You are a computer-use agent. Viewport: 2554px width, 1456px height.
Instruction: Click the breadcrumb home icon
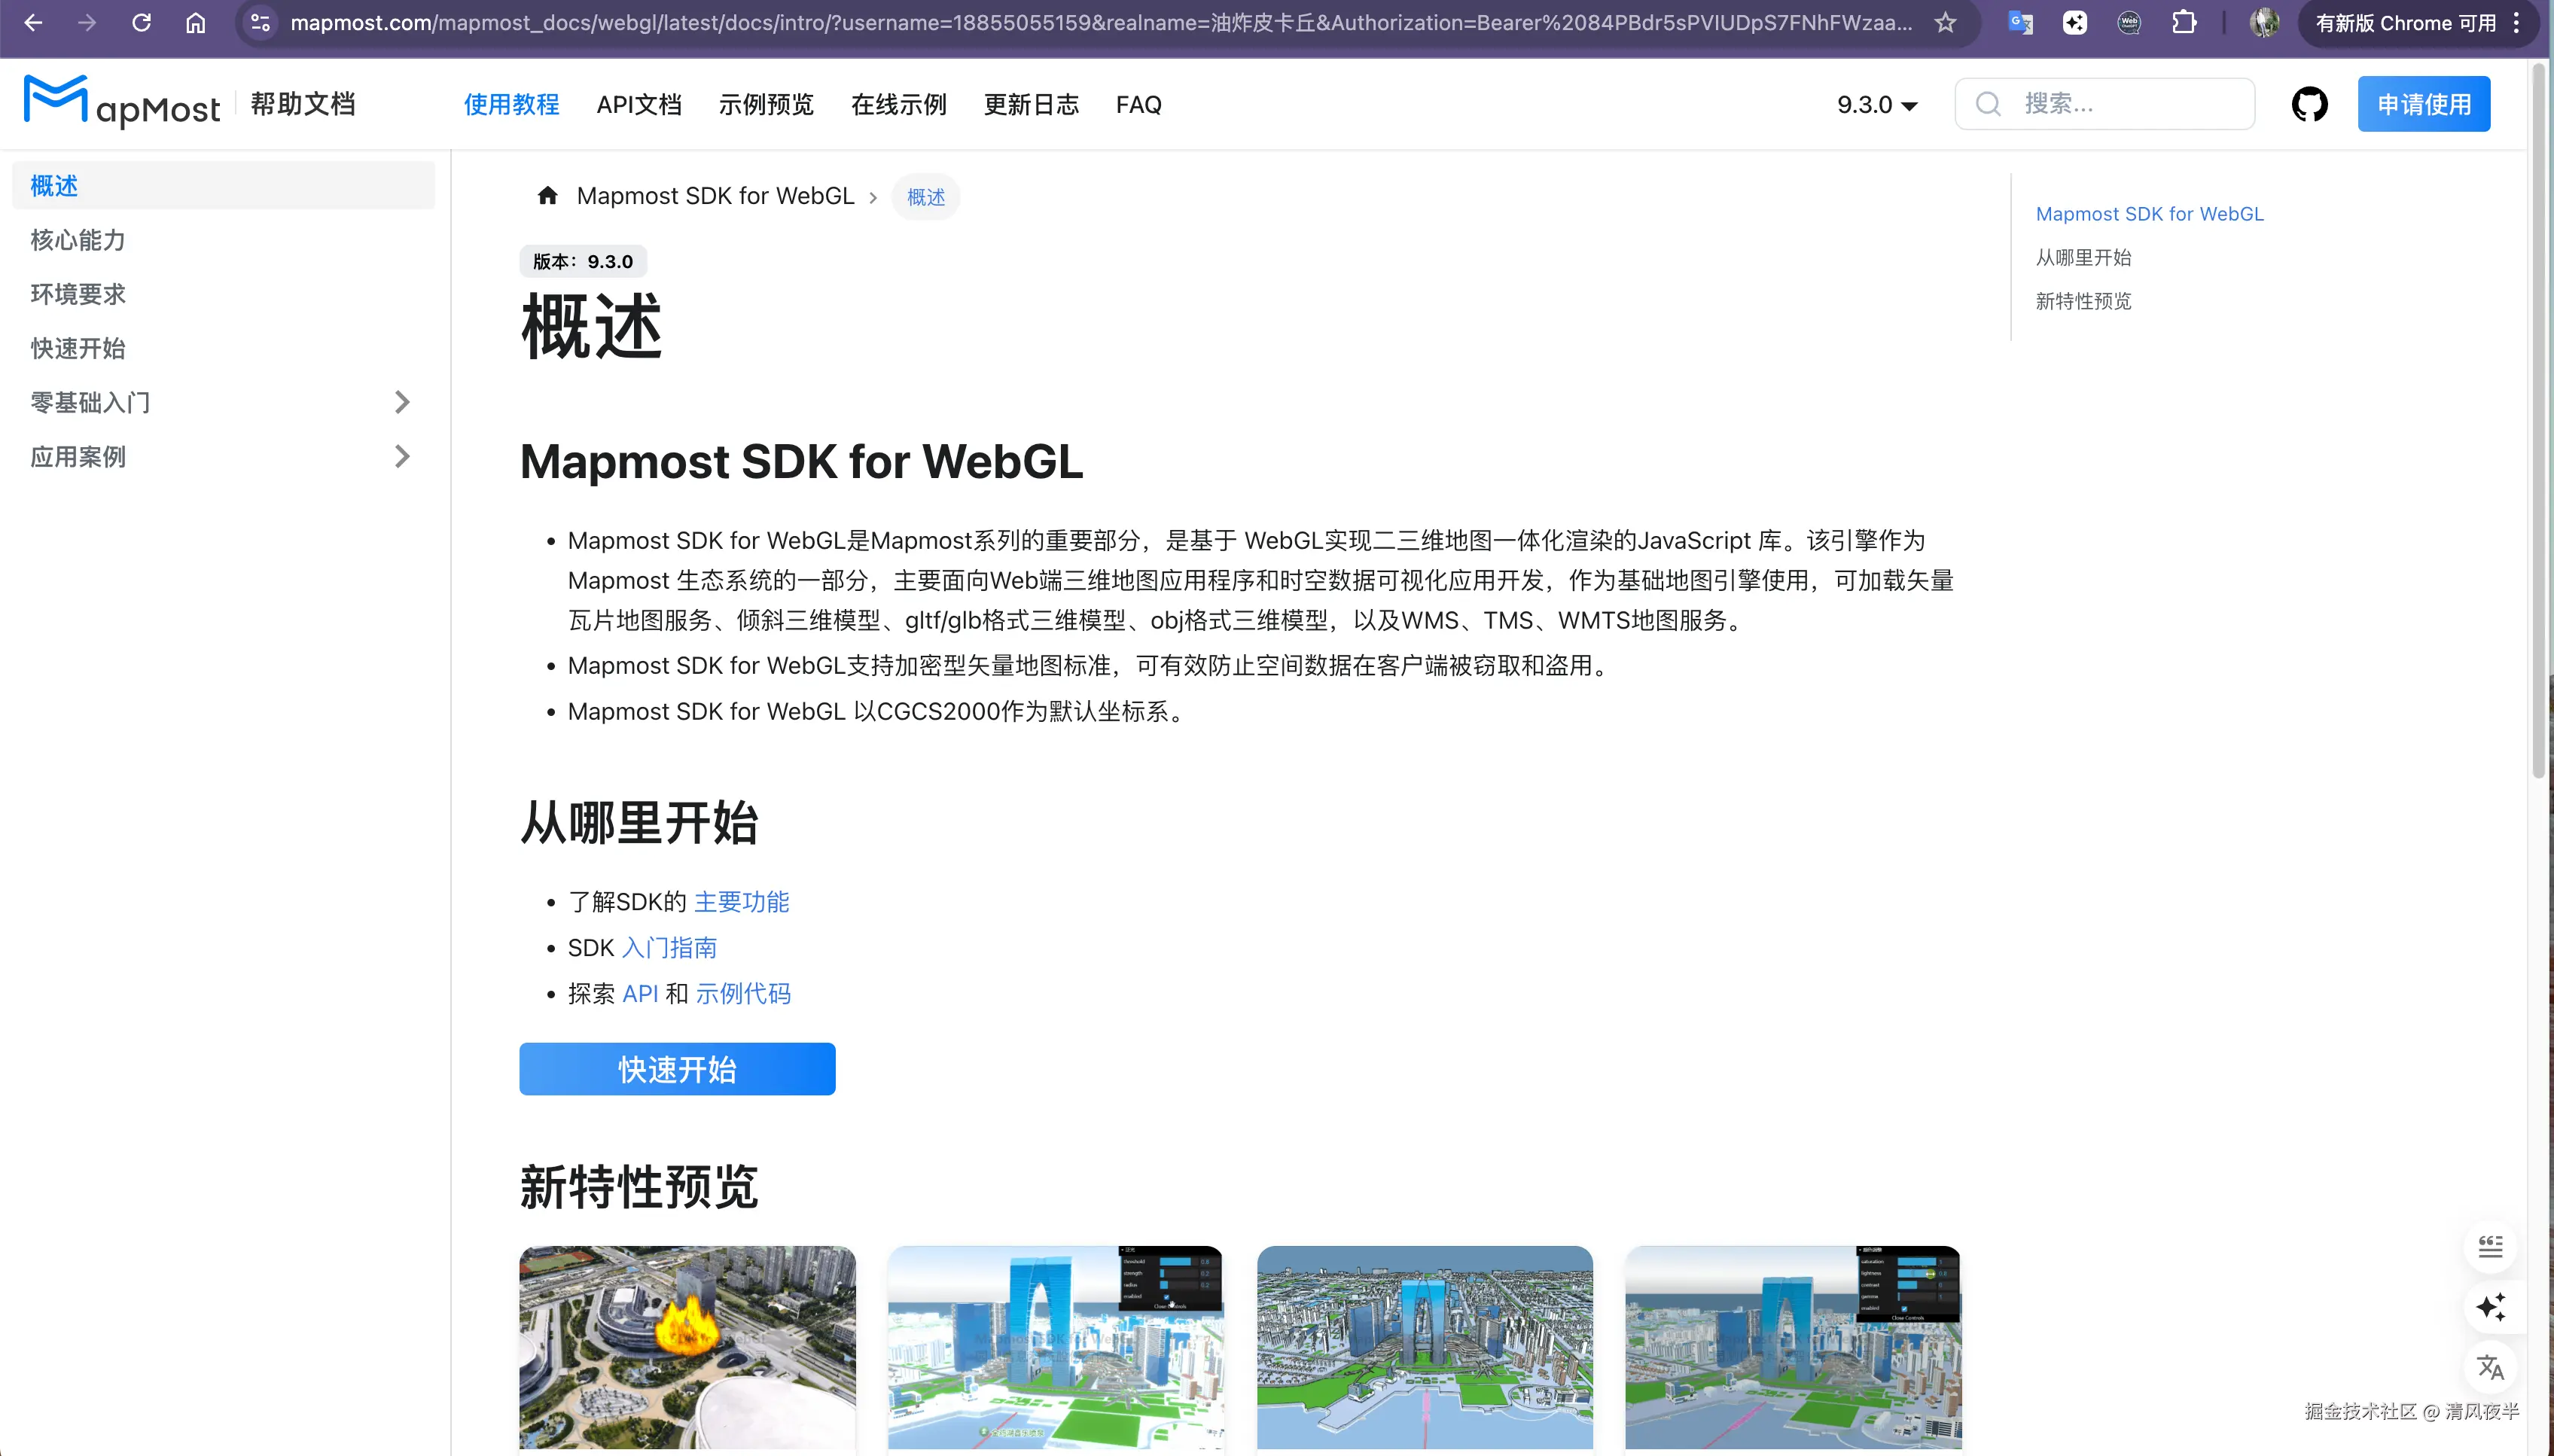(x=547, y=196)
